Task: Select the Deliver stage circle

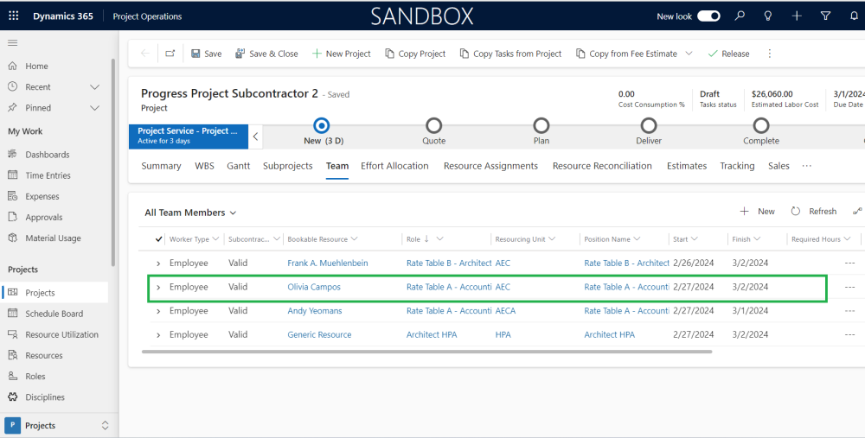Action: [649, 125]
